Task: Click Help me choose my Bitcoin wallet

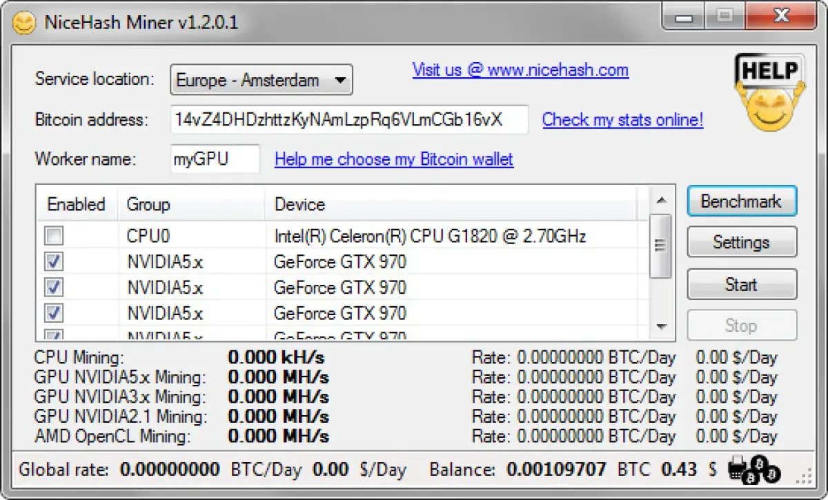Action: pos(394,159)
